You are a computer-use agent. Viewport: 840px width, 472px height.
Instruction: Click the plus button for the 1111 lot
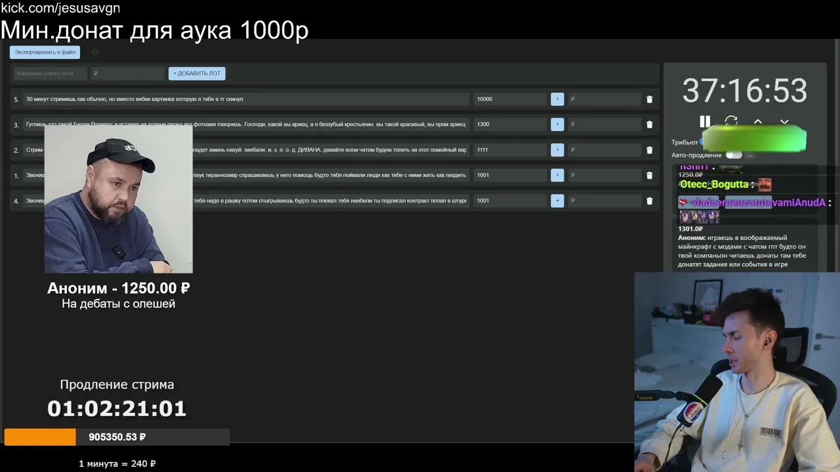557,150
